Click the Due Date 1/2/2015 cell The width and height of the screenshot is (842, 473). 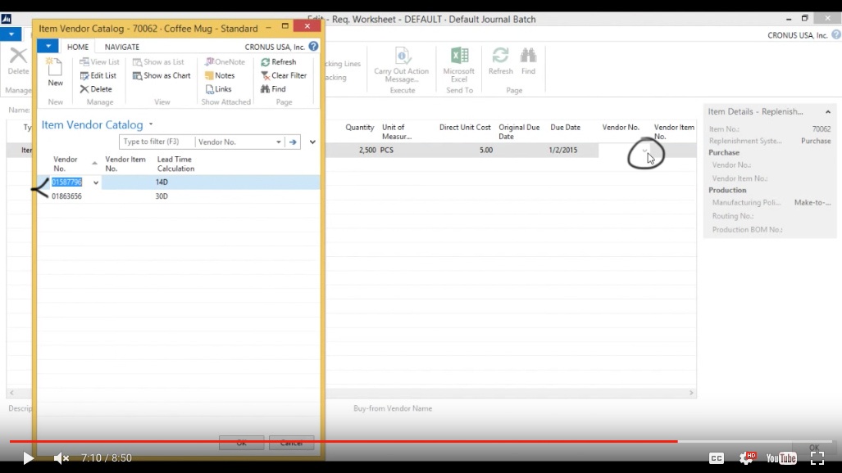click(562, 150)
